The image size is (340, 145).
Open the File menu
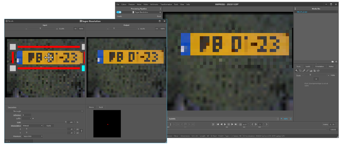(x=118, y=4)
